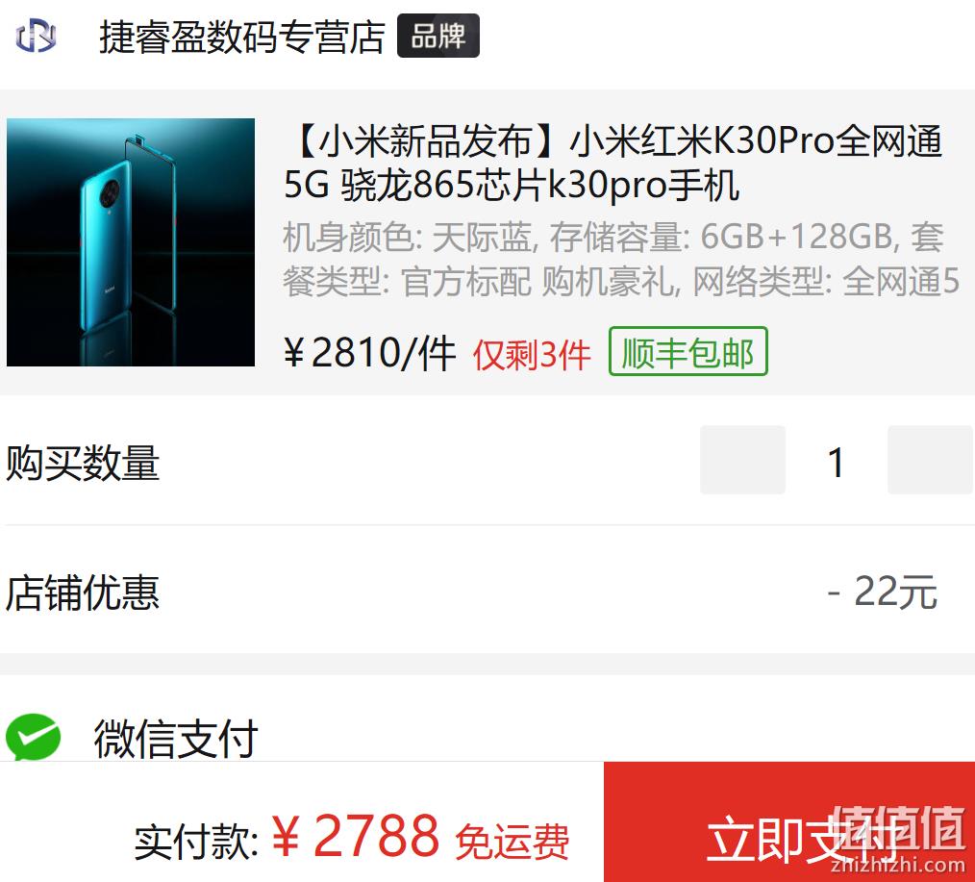Open the 店铺优惠 discount row
This screenshot has height=882, width=975.
(x=487, y=591)
